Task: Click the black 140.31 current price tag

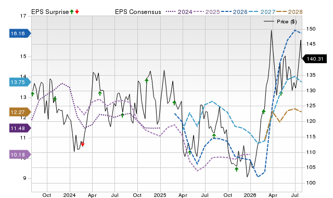Action: [x=314, y=59]
